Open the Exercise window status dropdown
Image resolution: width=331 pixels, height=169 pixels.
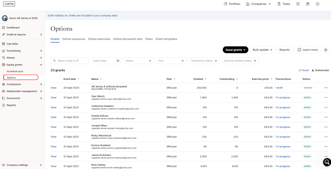click(x=240, y=61)
